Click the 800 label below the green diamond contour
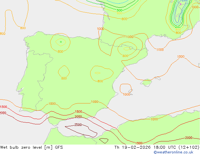This screenshot has width=200, height=155. click(x=60, y=52)
